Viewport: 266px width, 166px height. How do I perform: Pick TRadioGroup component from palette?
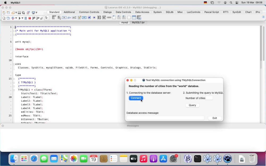pyautogui.click(x=119, y=18)
